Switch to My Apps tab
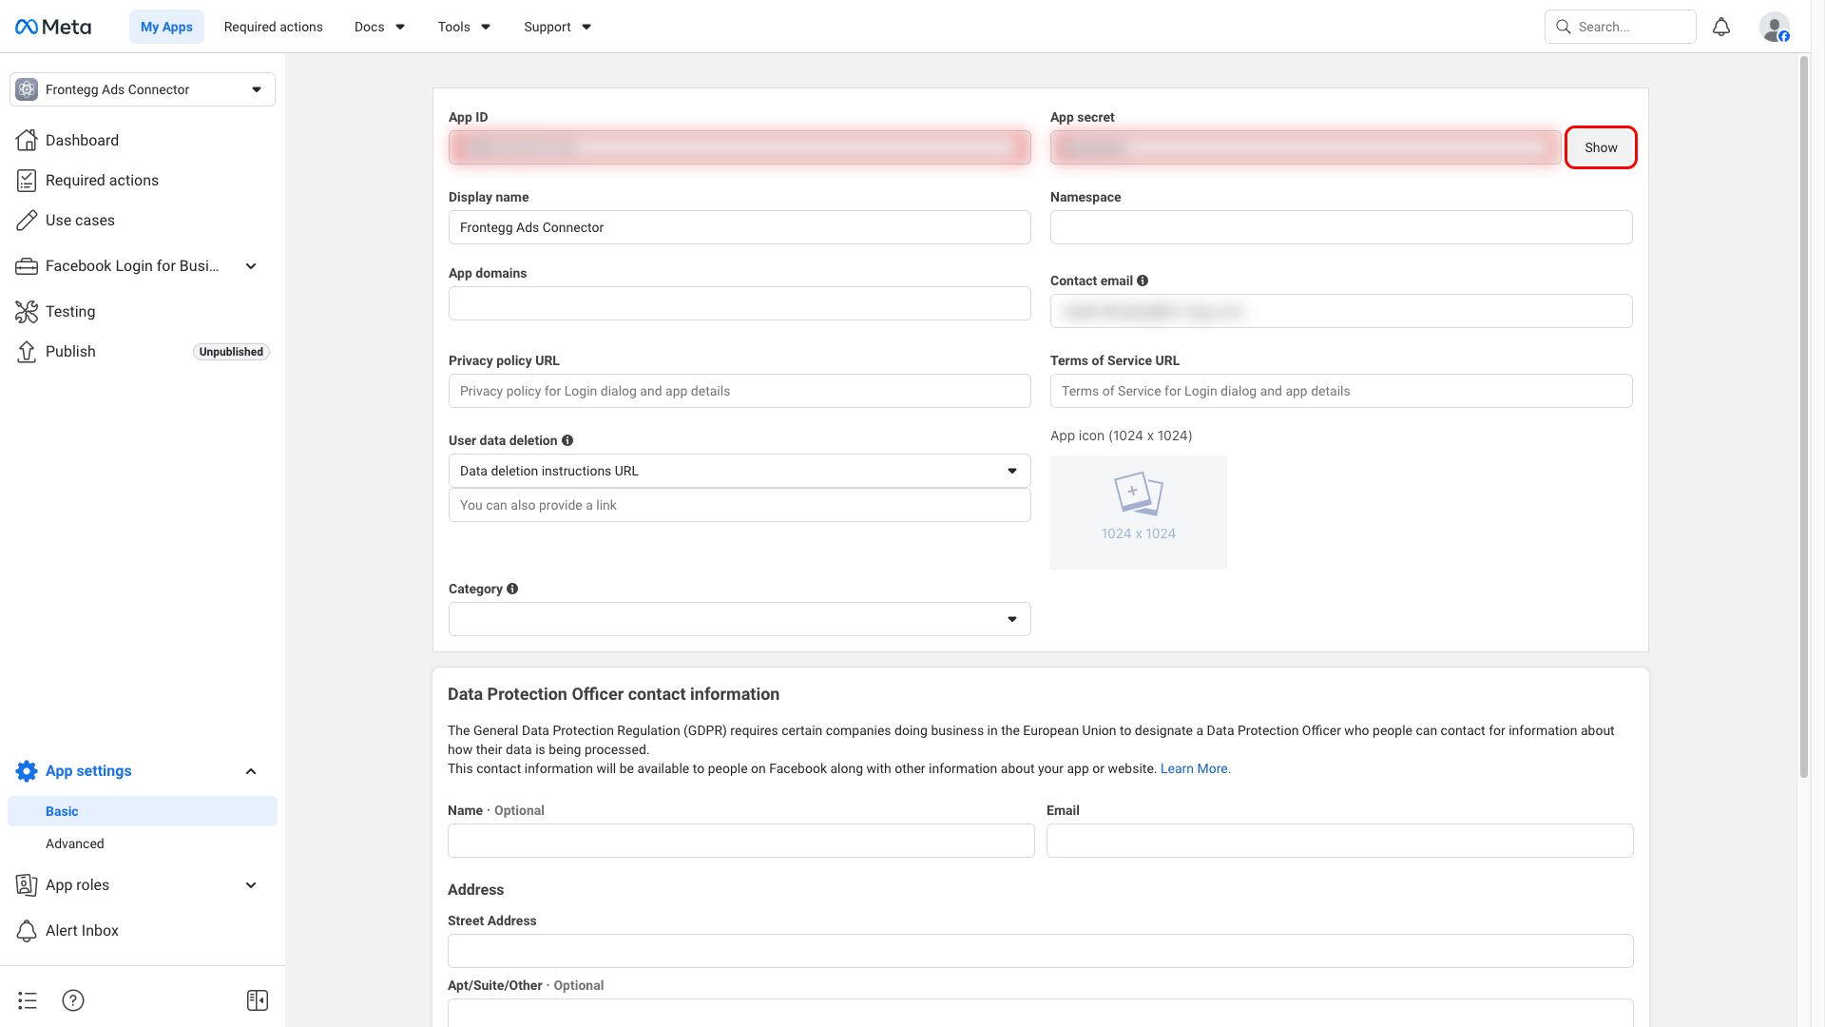 [166, 27]
